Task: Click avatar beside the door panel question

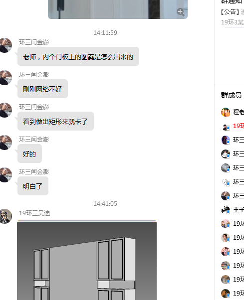Action: (6, 45)
